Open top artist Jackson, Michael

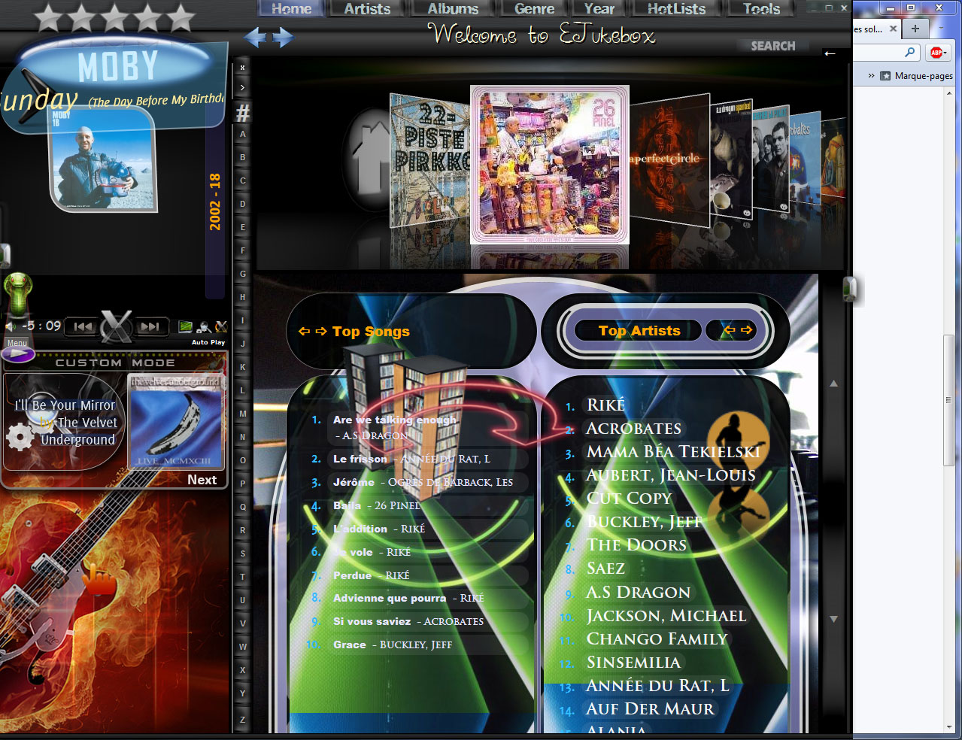[x=666, y=616]
